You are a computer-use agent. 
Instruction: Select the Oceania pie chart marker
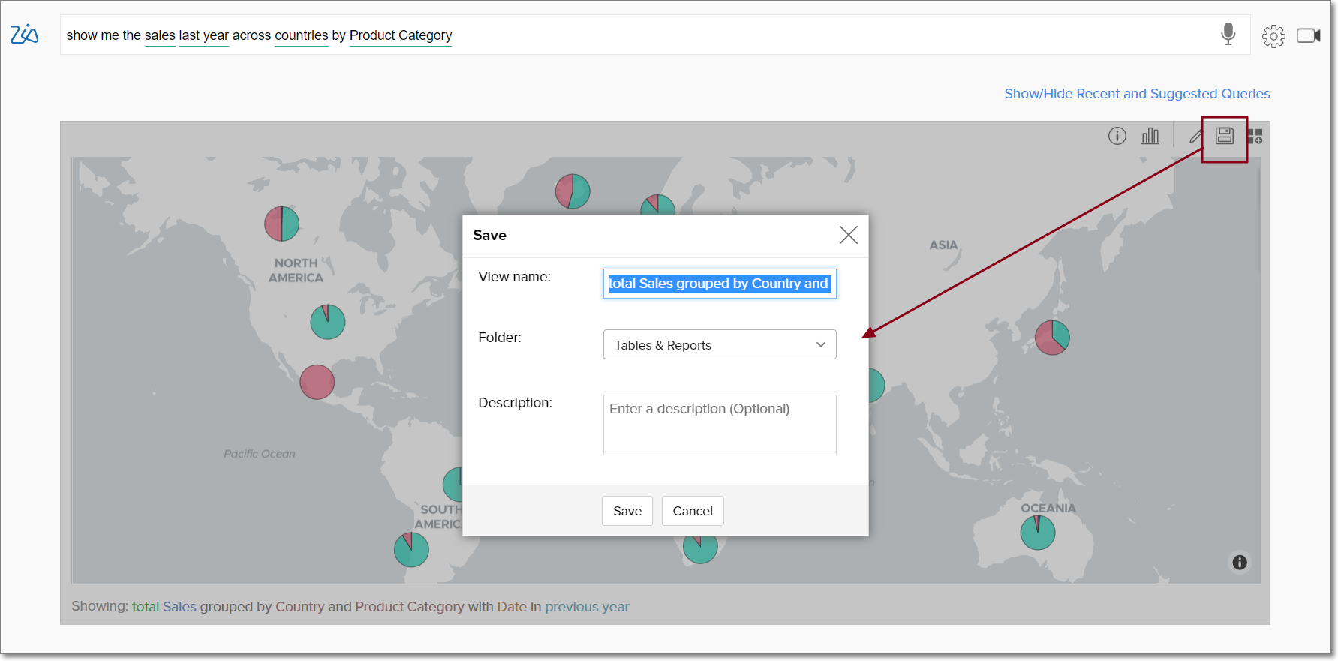(x=1037, y=533)
